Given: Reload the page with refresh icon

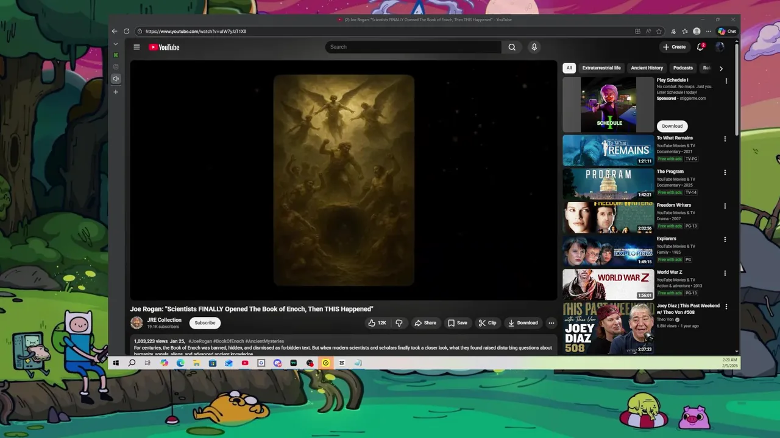Looking at the screenshot, I should click(126, 31).
